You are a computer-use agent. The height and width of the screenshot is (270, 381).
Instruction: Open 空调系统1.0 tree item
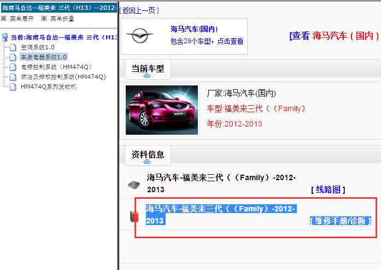37,47
